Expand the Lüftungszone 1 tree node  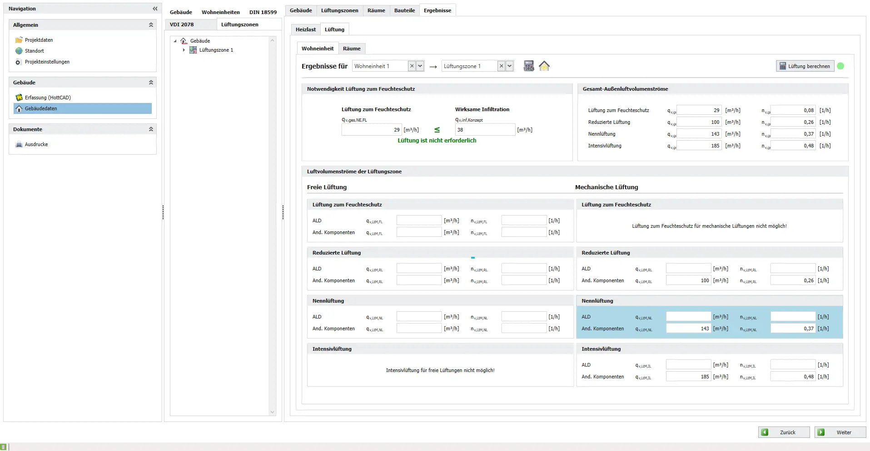point(184,50)
